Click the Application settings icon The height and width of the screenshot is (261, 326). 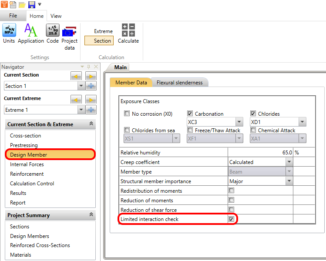[x=31, y=33]
